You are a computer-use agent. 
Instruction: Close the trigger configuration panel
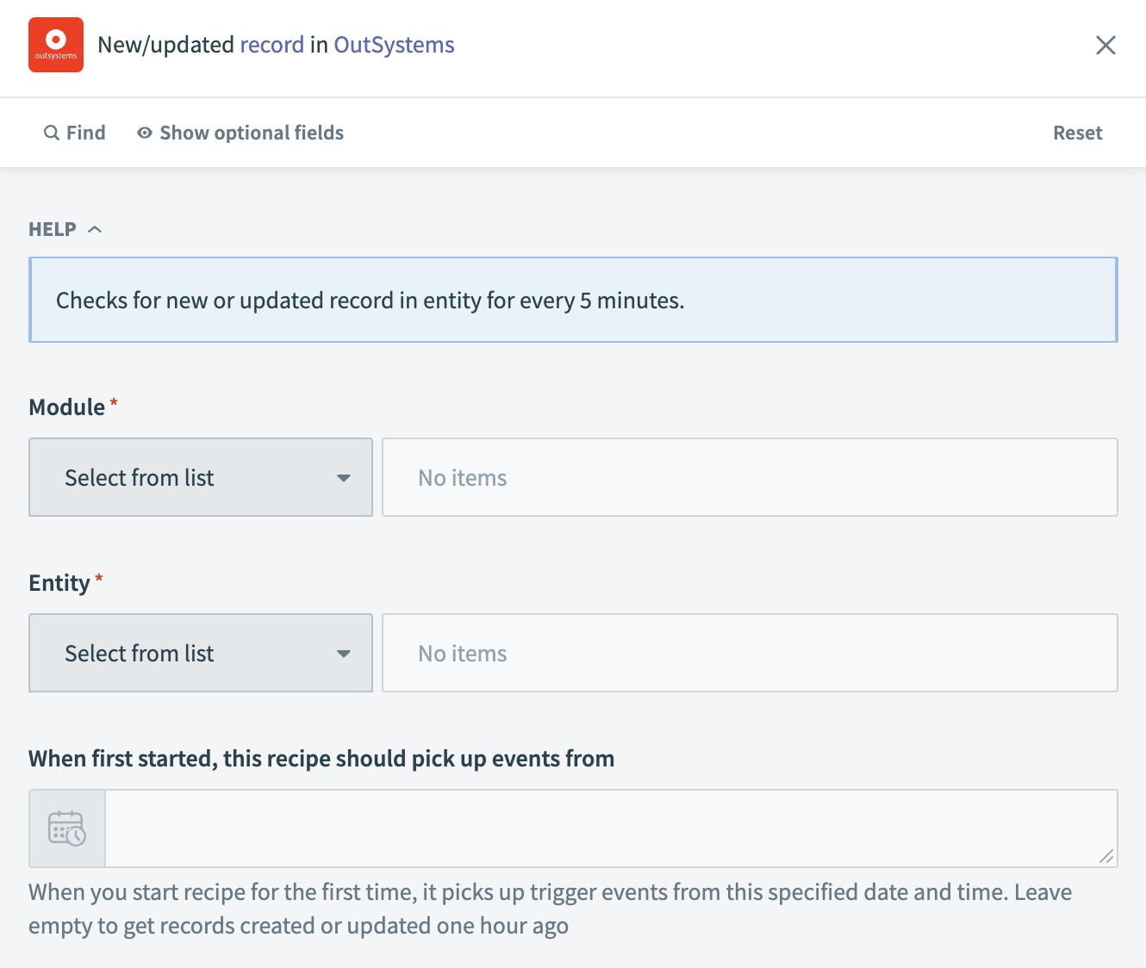point(1106,45)
